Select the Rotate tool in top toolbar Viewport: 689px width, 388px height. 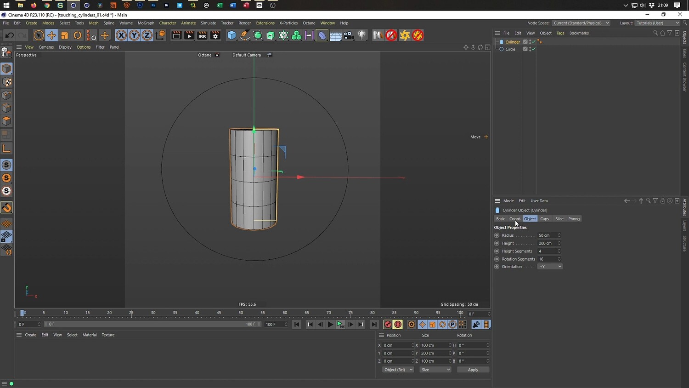coord(78,35)
